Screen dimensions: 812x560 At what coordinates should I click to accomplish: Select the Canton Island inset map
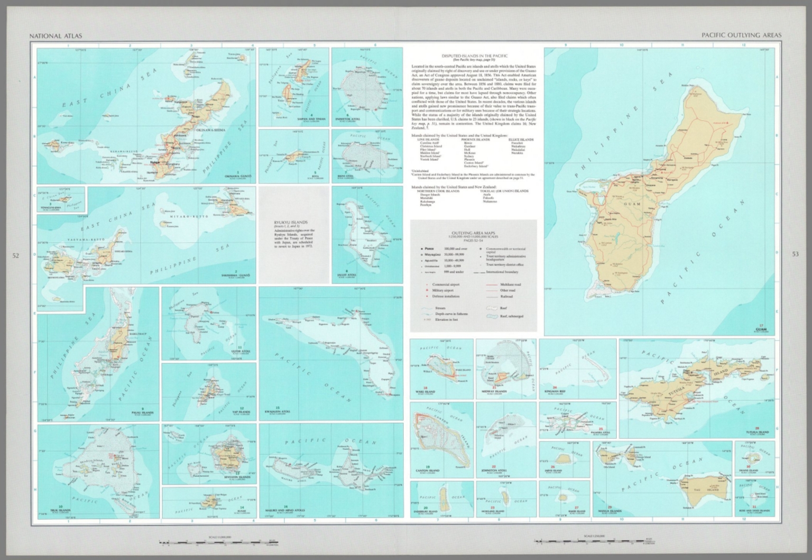[x=441, y=440]
